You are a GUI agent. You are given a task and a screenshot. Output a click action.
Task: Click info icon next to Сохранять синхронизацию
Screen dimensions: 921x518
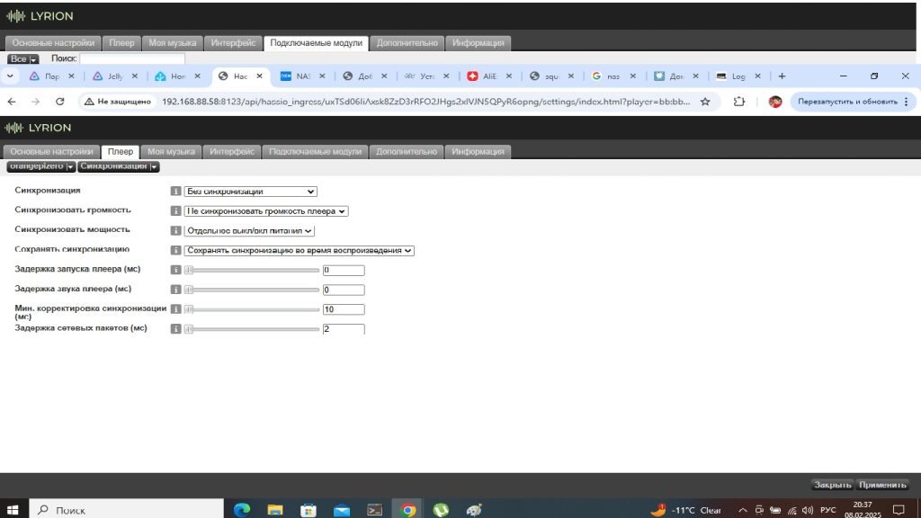click(176, 251)
